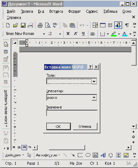Open the Undo history dropdown arrow
This screenshot has width=138, height=168.
point(87,26)
